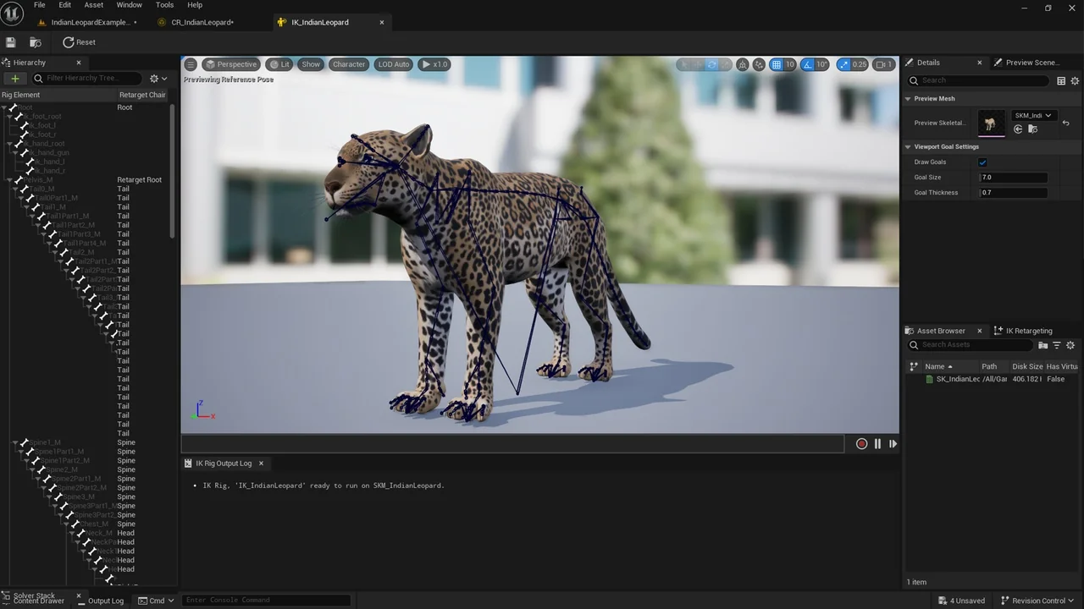Toggle grid snapping in the viewport toolbar

tap(777, 63)
